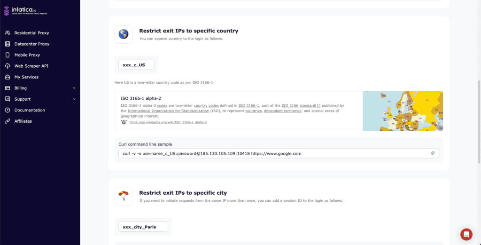481x245 pixels.
Task: Expand the Billing menu chevron
Action: pos(74,88)
